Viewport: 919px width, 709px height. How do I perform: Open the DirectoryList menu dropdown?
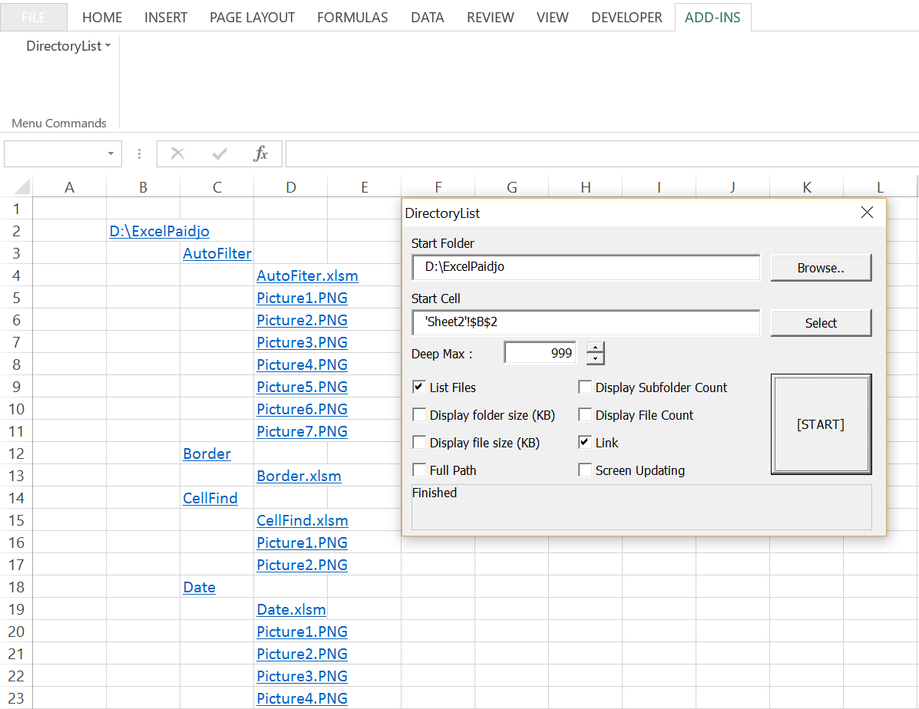68,46
